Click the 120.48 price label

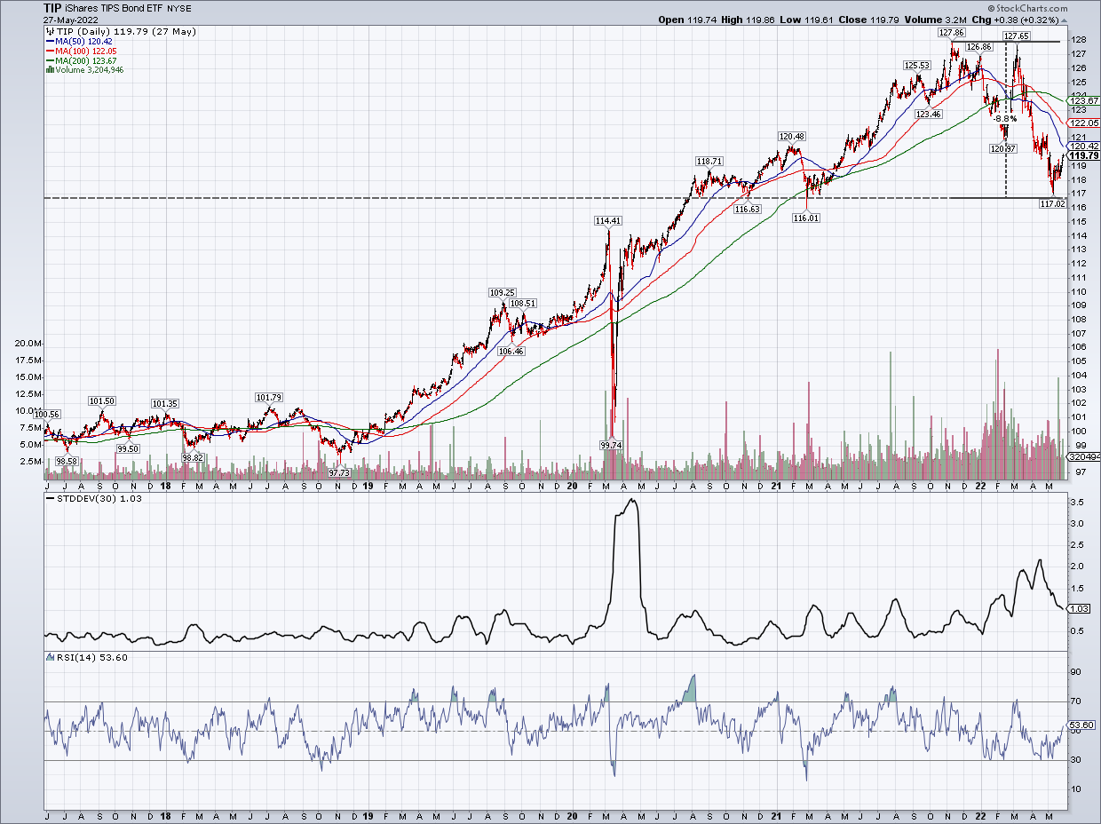(792, 136)
